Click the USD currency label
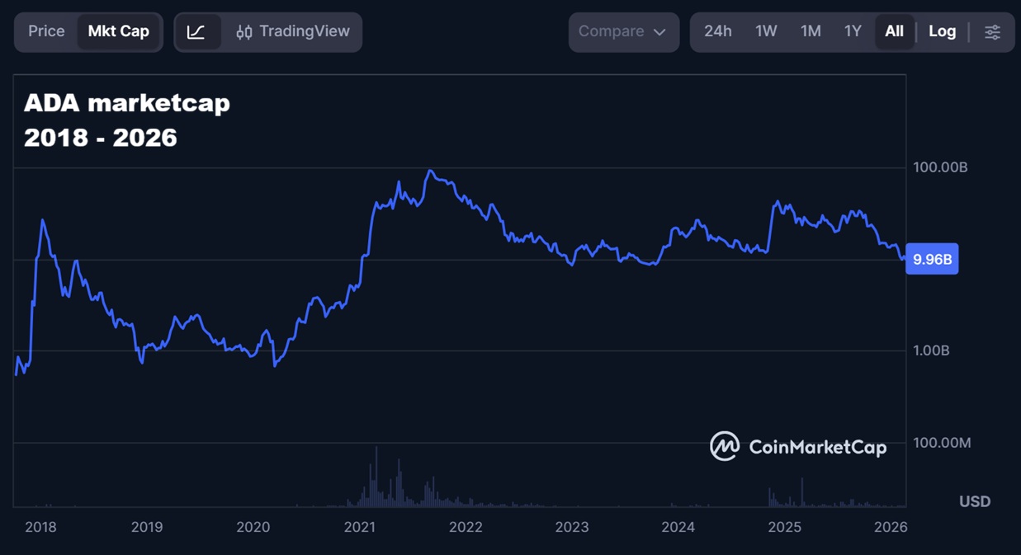The height and width of the screenshot is (555, 1021). 975,501
